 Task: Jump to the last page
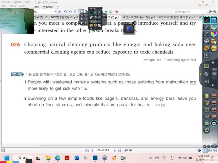click(x=119, y=150)
